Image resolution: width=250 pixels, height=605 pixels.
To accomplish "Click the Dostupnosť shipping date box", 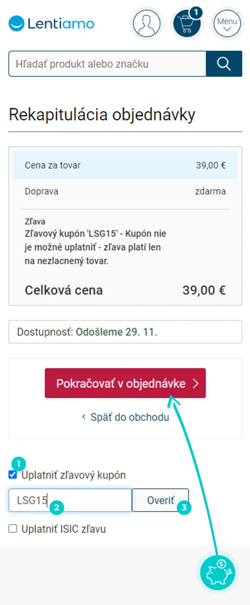I will (125, 332).
